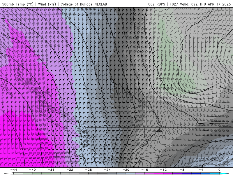
Task: Select the "Wind (kts)" title label
Action: coord(47,4)
